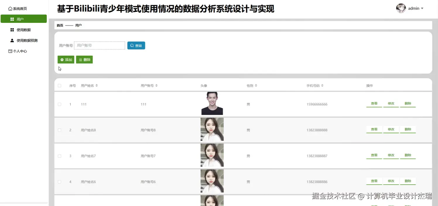Image resolution: width=438 pixels, height=206 pixels.
Task: Click the 序号 column header
Action: (x=72, y=86)
